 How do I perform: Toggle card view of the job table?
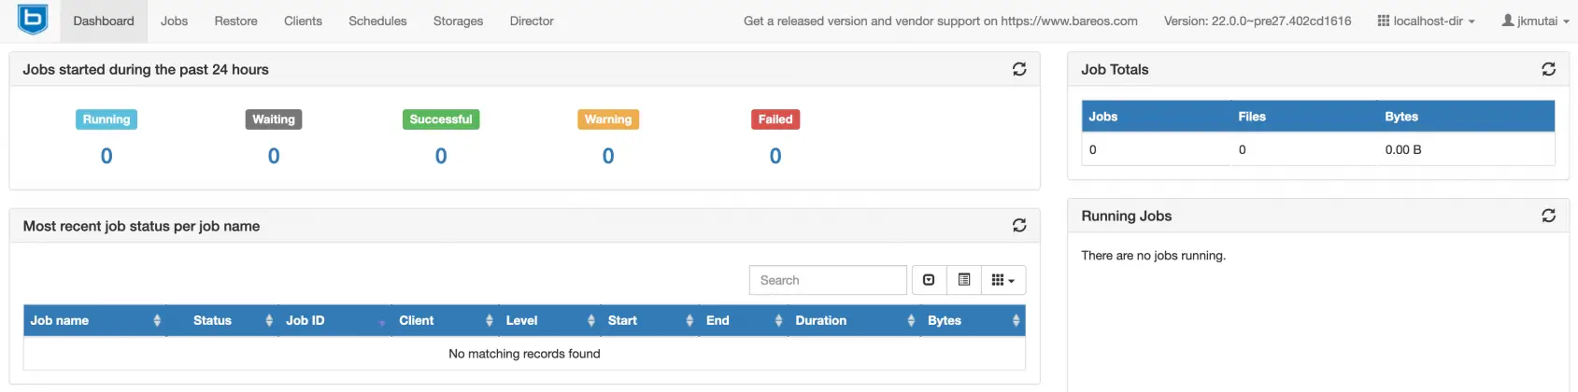[964, 280]
